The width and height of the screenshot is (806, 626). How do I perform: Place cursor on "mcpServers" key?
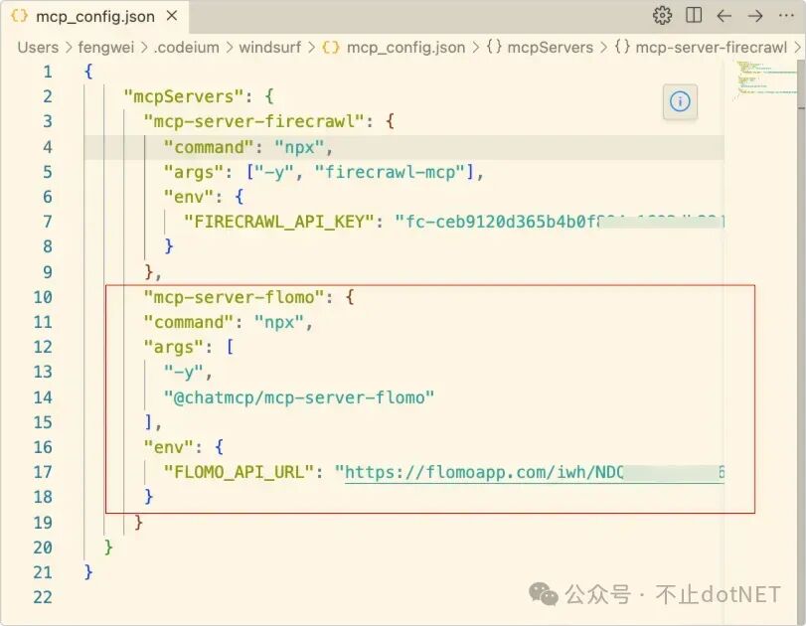(184, 96)
